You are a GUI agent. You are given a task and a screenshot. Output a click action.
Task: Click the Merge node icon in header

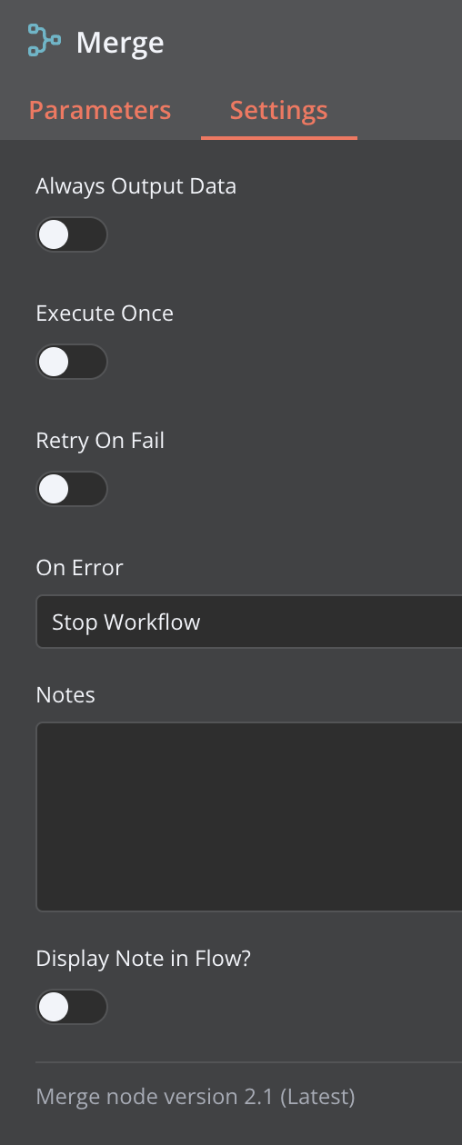(x=45, y=42)
